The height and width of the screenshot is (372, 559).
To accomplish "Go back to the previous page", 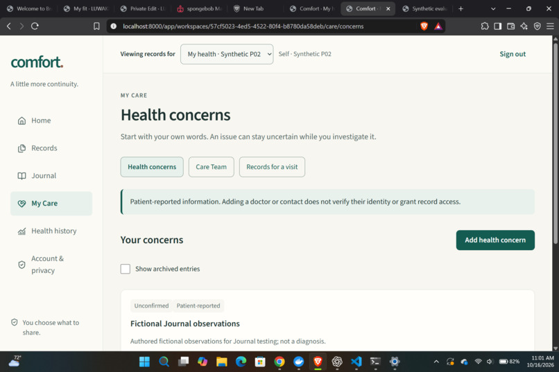I will 9,26.
